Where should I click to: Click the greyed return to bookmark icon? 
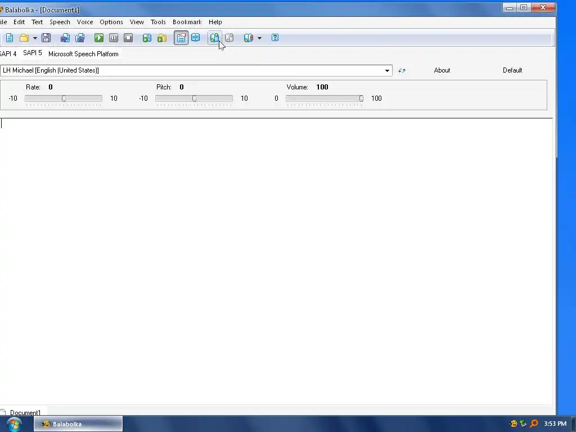click(229, 38)
